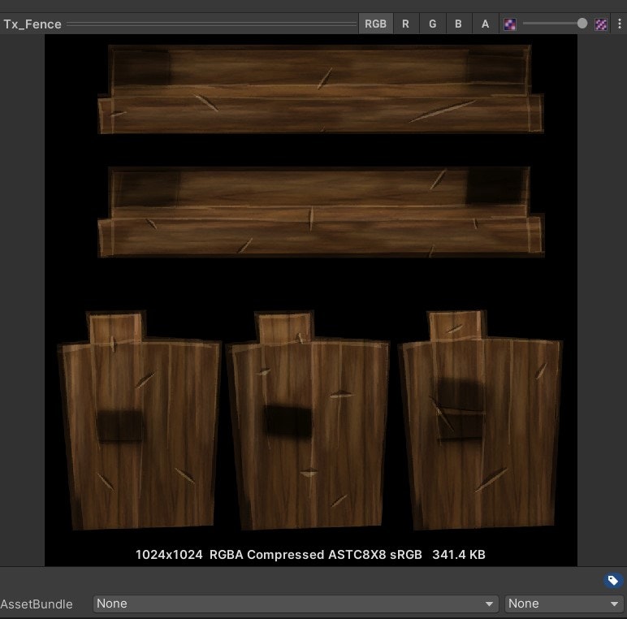Image resolution: width=627 pixels, height=619 pixels.
Task: Click the blue asset label tag icon
Action: (x=613, y=580)
